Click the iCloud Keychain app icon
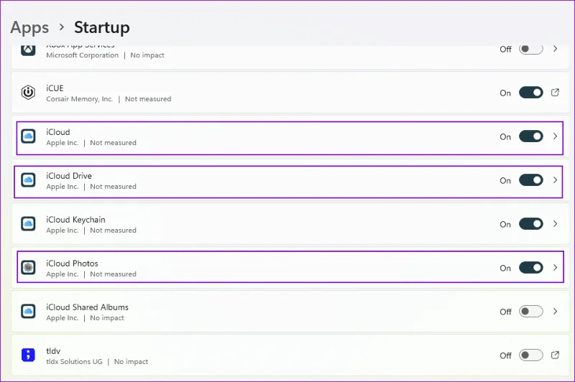 click(28, 223)
